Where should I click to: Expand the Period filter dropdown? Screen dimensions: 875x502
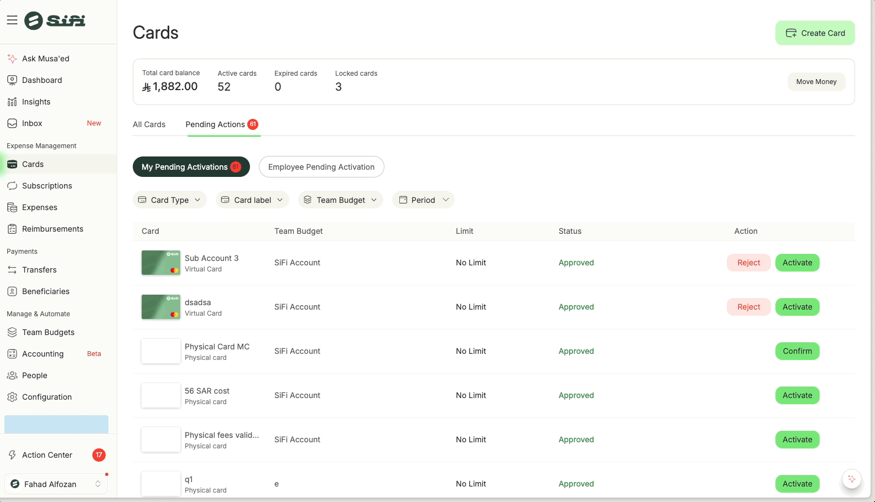coord(423,200)
